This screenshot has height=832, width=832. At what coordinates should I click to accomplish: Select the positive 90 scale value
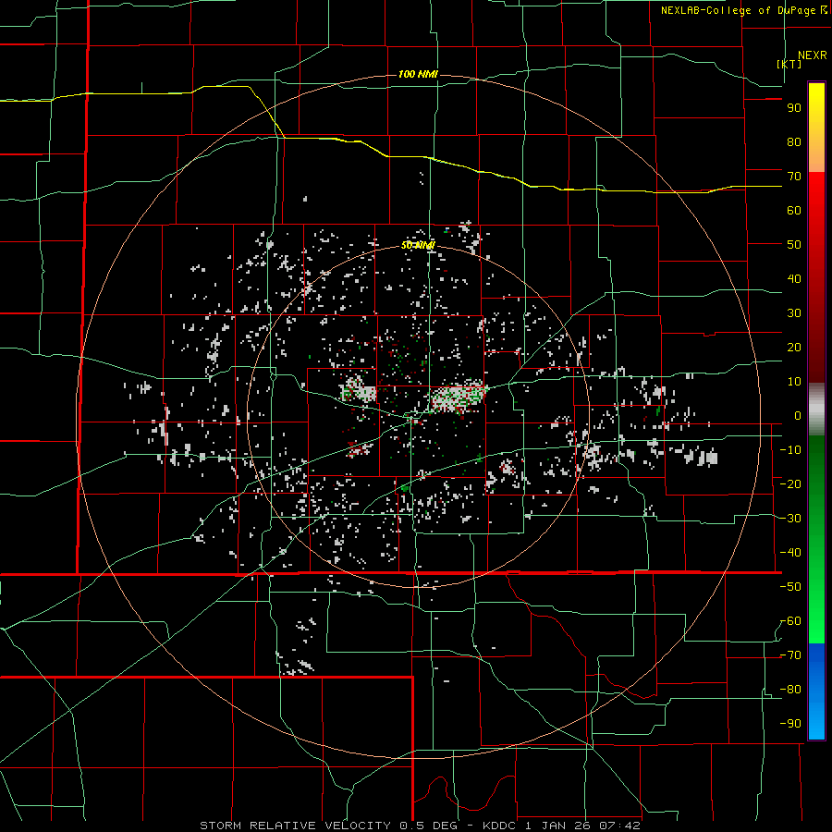794,108
